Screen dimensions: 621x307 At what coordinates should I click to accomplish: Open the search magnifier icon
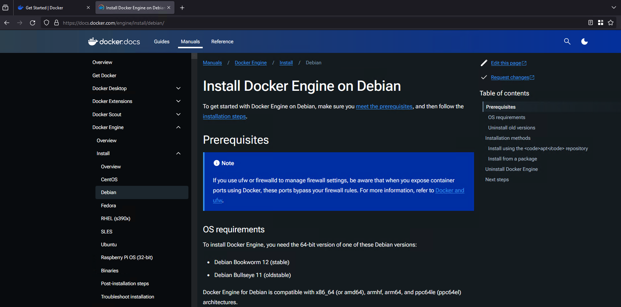point(567,41)
